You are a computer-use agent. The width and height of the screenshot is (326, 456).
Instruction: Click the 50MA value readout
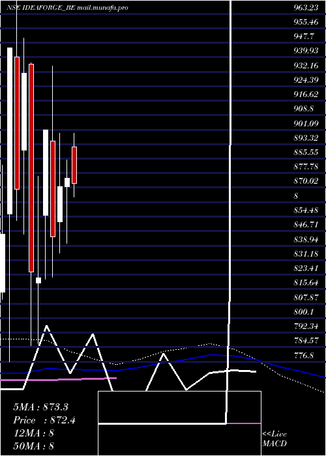coord(33,446)
